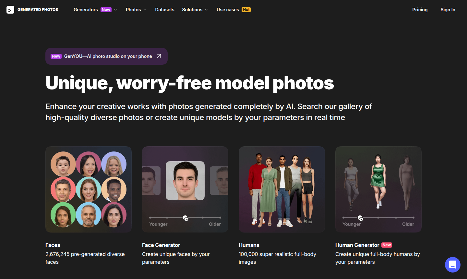Image resolution: width=467 pixels, height=279 pixels.
Task: Click the Sign In button
Action: pyautogui.click(x=448, y=10)
